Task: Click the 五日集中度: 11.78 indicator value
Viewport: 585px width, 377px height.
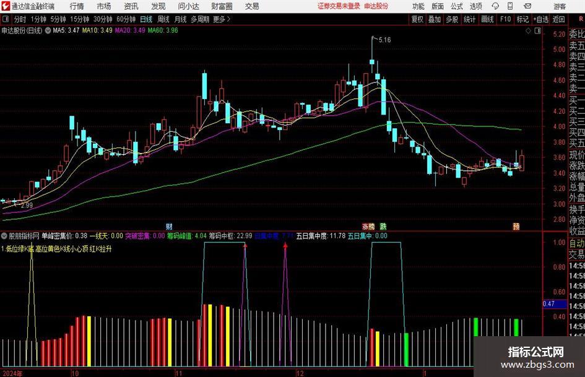Action: click(321, 236)
